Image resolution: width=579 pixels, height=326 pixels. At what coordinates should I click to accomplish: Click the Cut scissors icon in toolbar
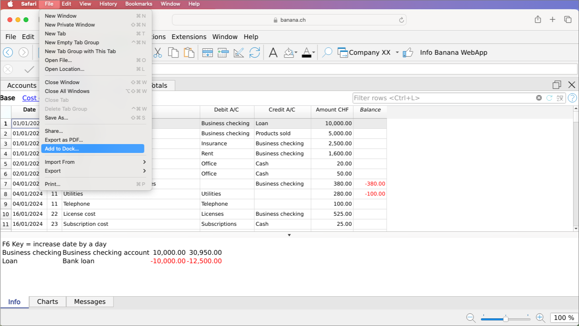click(x=157, y=53)
